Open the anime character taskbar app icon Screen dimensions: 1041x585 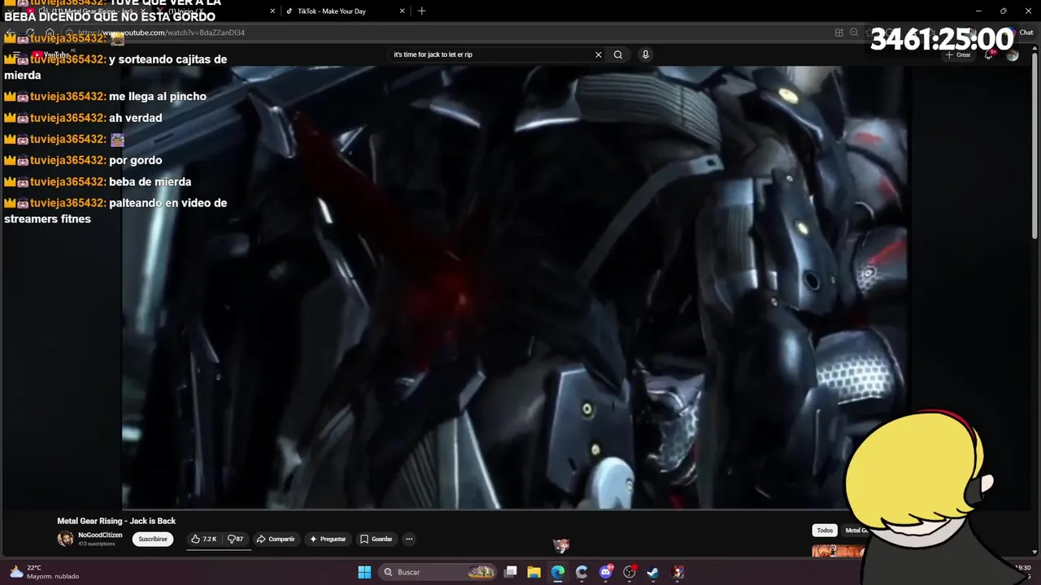(678, 572)
